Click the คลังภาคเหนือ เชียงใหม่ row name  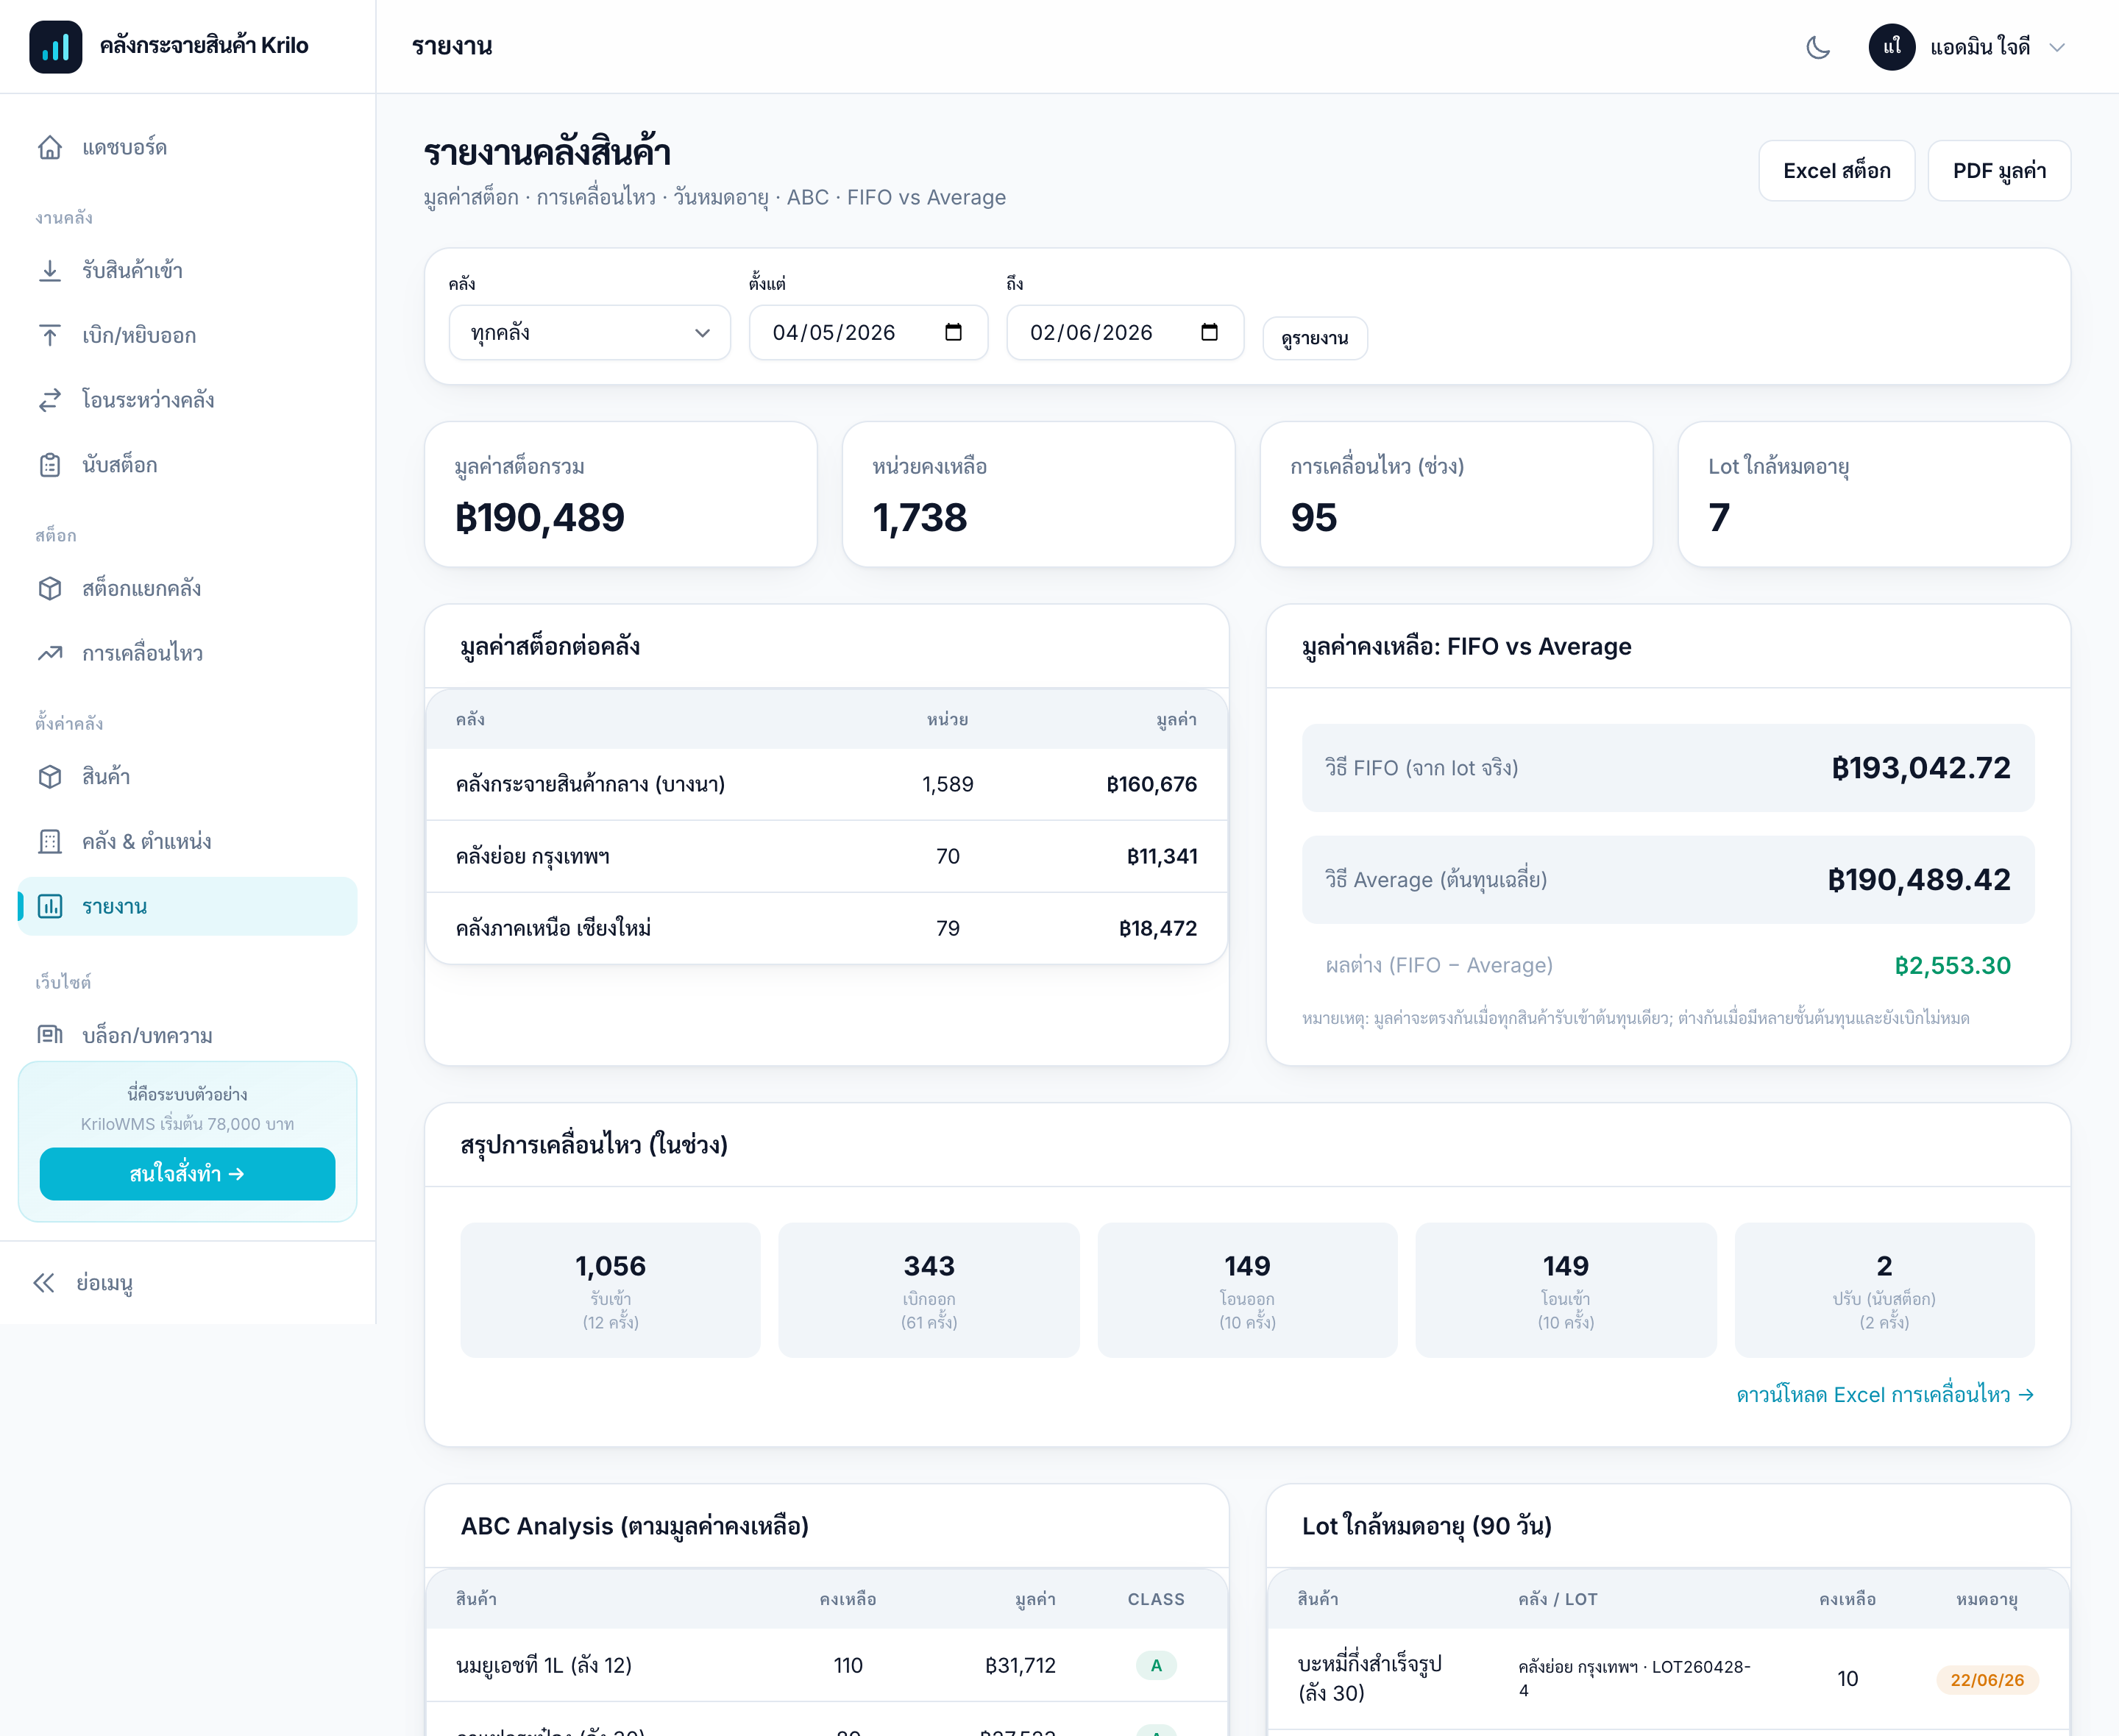point(553,928)
